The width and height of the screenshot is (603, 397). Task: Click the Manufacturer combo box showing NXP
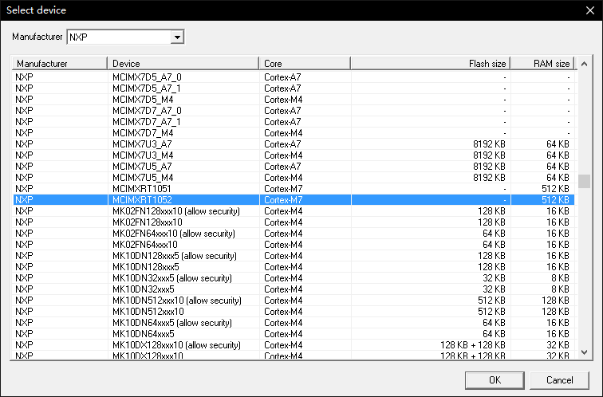tap(125, 37)
